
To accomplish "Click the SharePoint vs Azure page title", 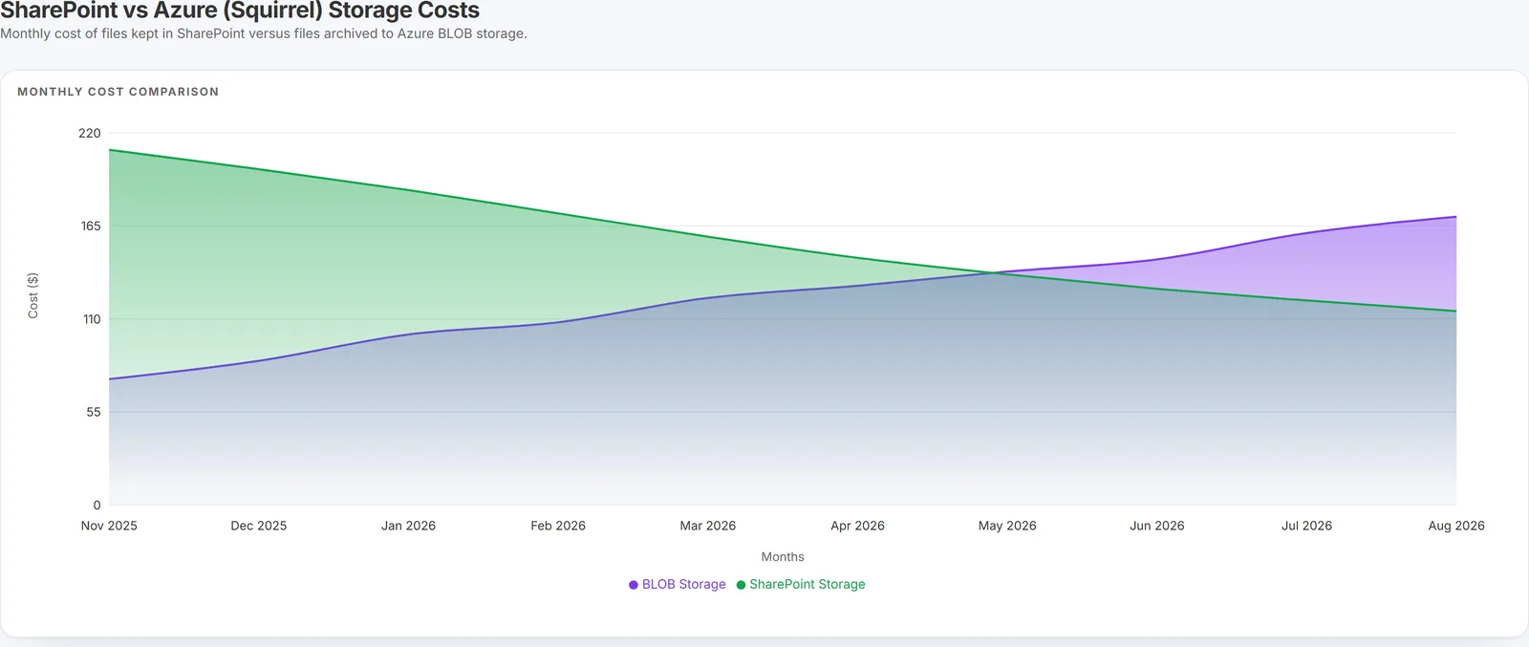I will click(x=240, y=11).
